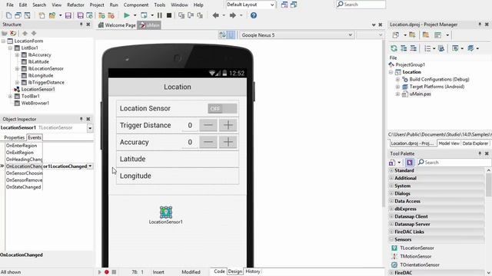Expand the ToolBar1 node in Structure
Screen dimensions: 492x276
point(10,96)
